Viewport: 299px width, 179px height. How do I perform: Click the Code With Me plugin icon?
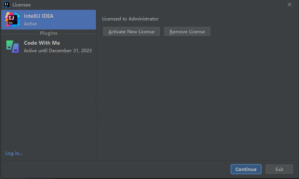click(x=13, y=47)
